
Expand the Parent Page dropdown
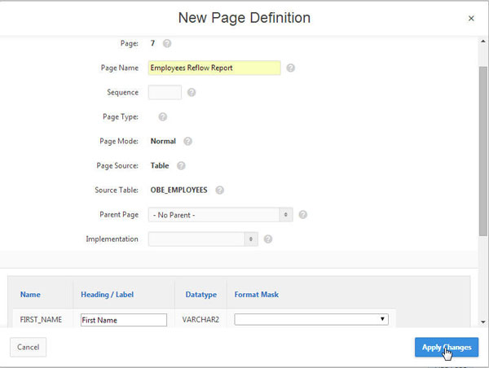[220, 215]
